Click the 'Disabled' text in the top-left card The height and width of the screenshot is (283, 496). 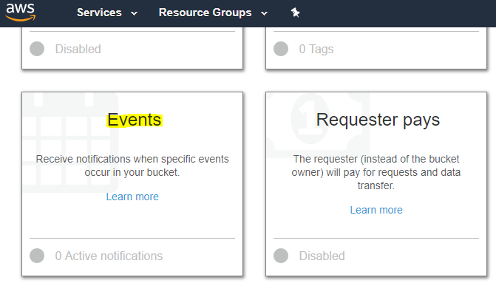click(78, 49)
